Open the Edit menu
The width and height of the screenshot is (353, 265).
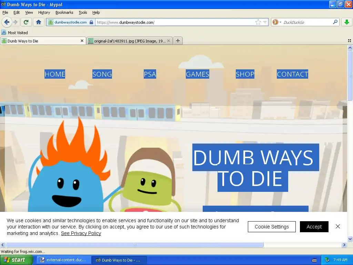pyautogui.click(x=17, y=12)
